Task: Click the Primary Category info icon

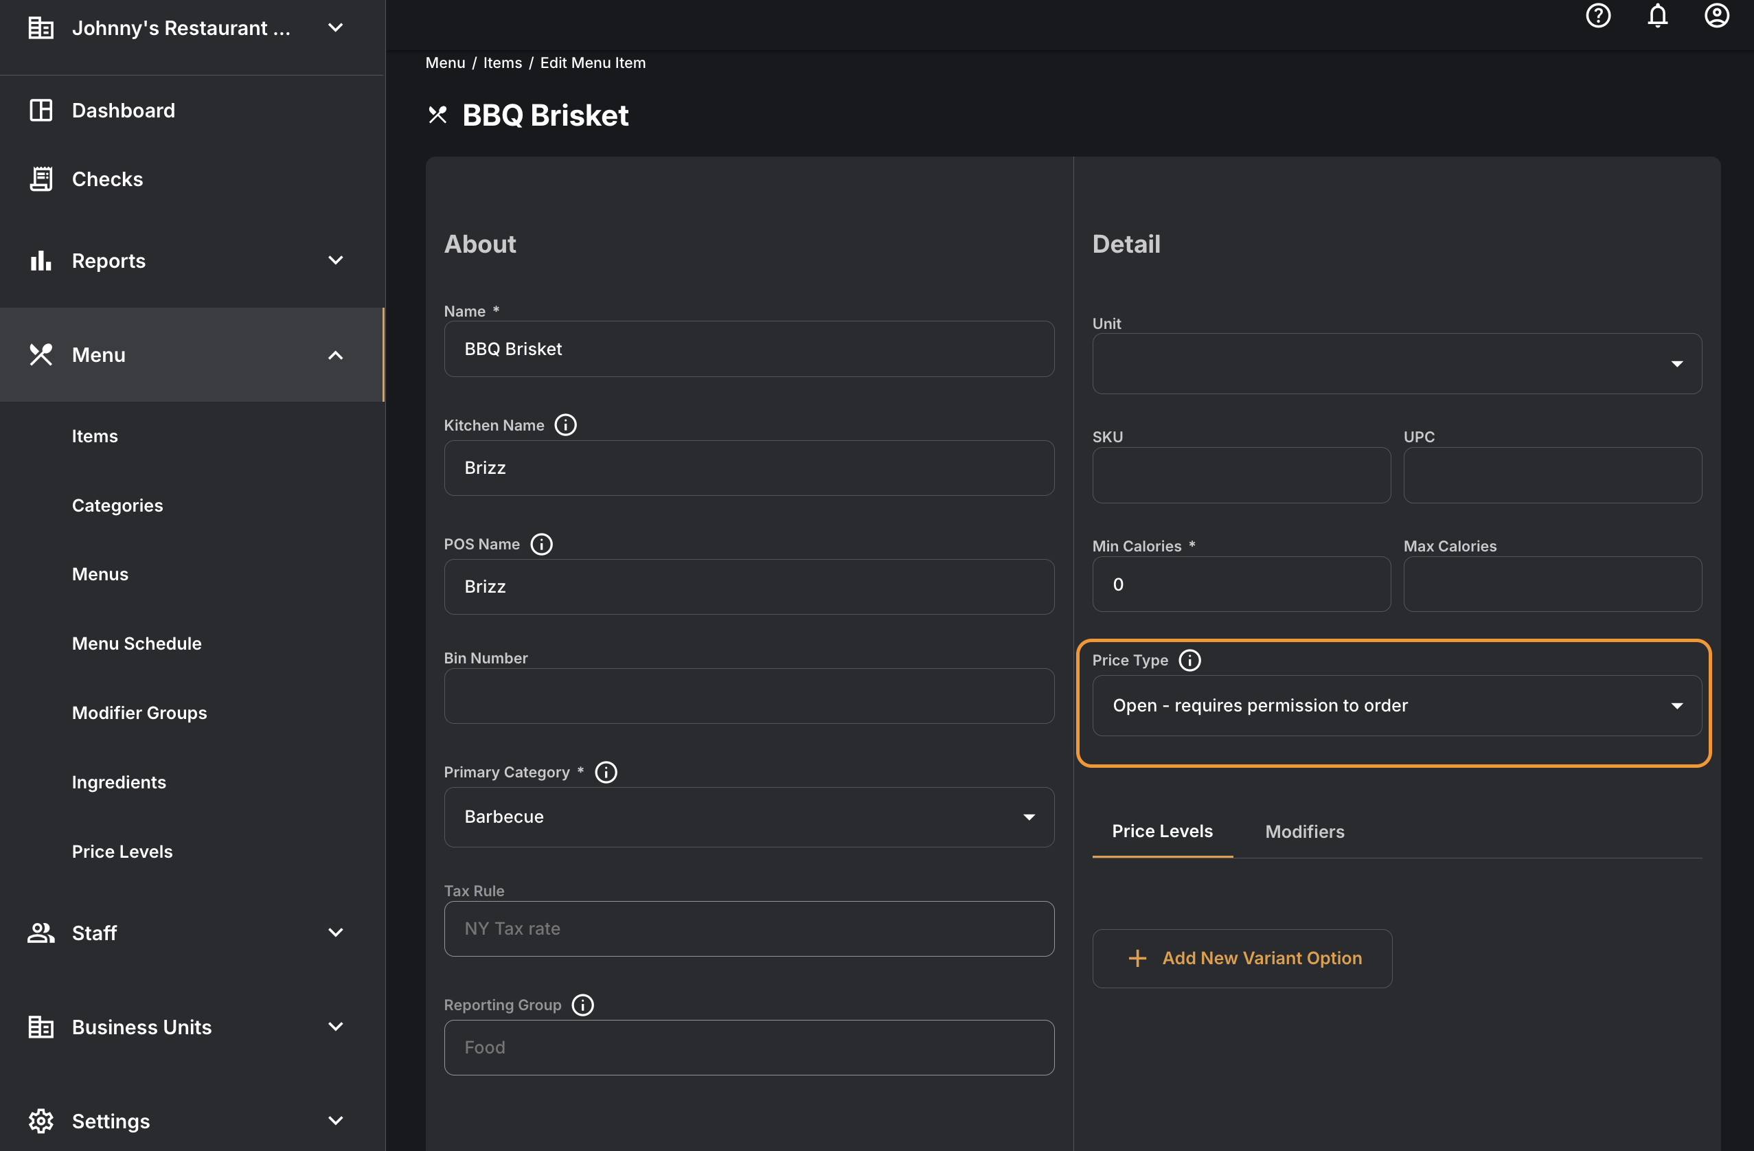Action: click(x=606, y=772)
